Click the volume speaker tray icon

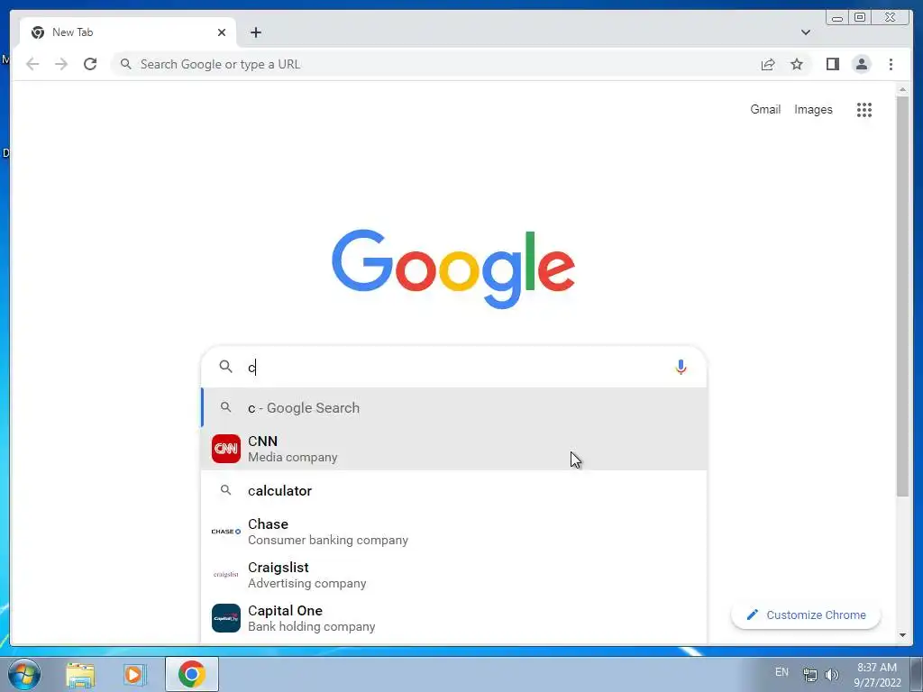tap(832, 674)
